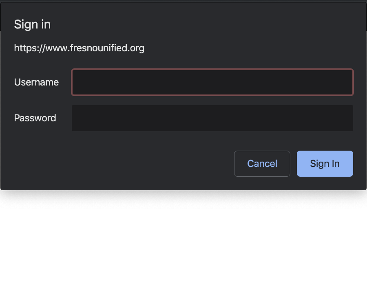
Task: Click inside the Password input field
Action: 212,118
